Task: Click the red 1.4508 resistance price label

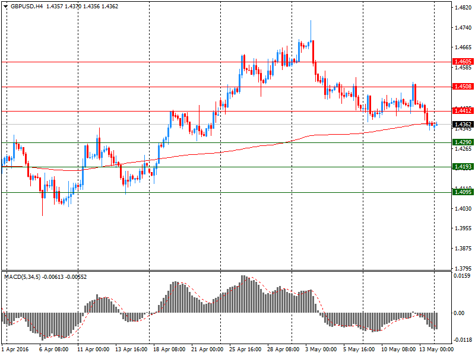Action: tap(463, 87)
